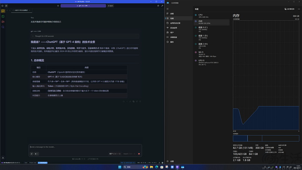The width and height of the screenshot is (302, 170).
Task: Start a new chat with the pencil icon
Action: click(6, 6)
